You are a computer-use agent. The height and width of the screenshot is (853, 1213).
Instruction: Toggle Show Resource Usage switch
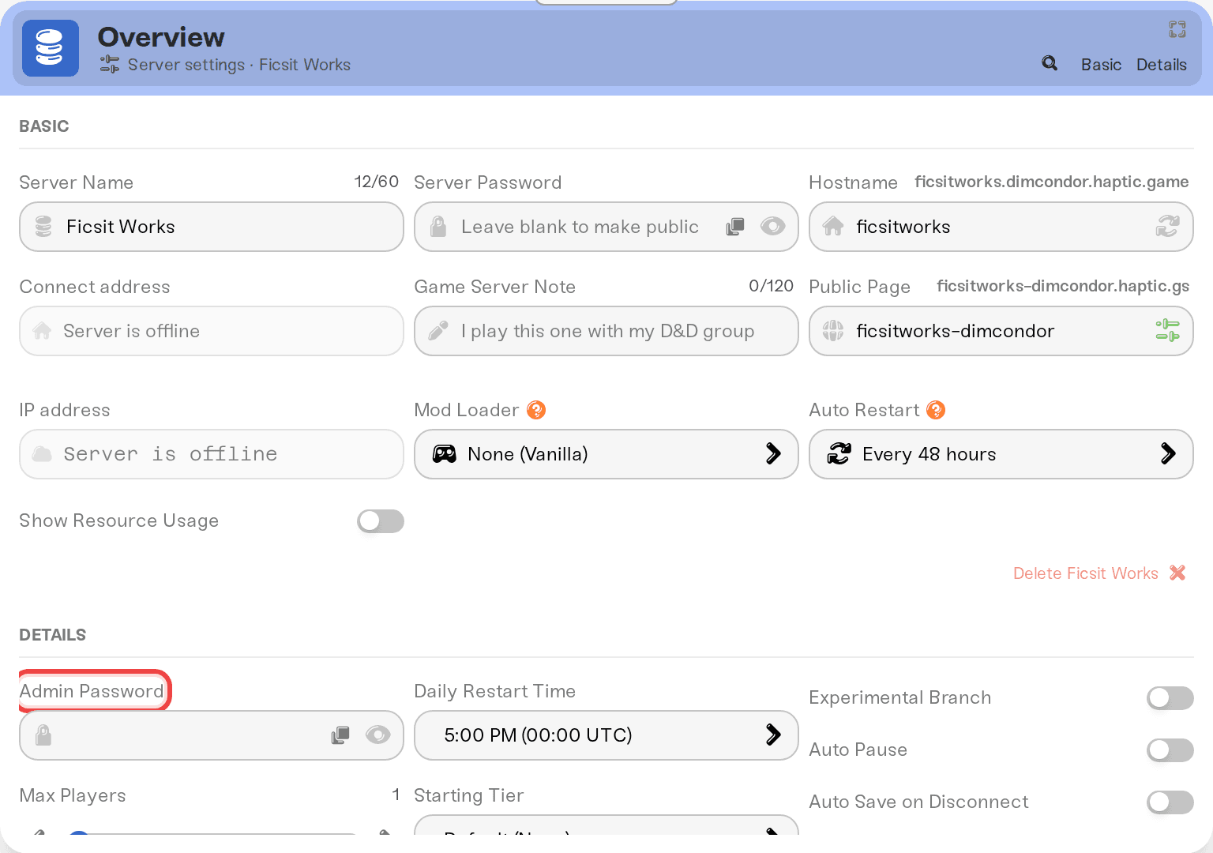[381, 521]
